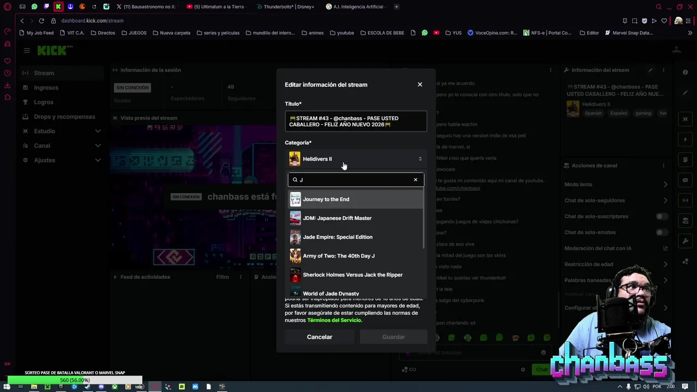Viewport: 697px width, 392px height.
Task: Click WhatsApp pinned tab icon
Action: pyautogui.click(x=34, y=7)
